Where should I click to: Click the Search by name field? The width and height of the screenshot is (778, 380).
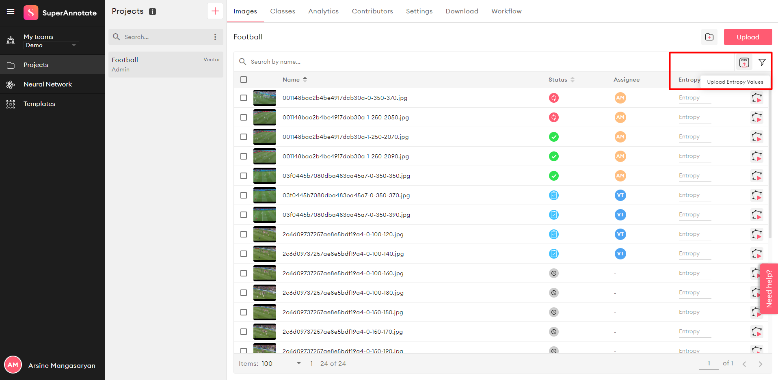tap(451, 62)
